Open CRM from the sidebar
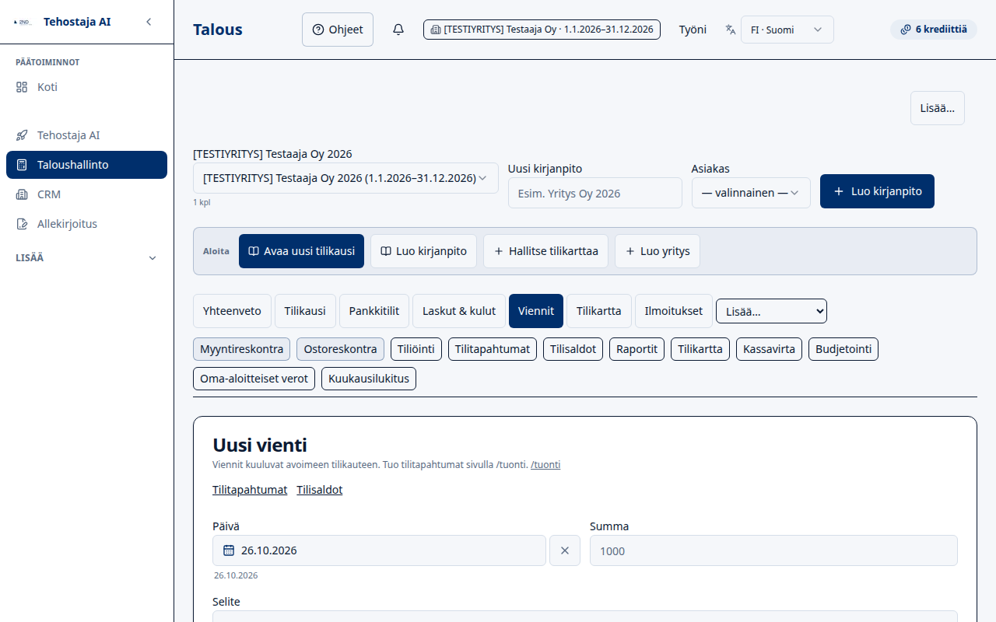The image size is (996, 622). point(86,194)
